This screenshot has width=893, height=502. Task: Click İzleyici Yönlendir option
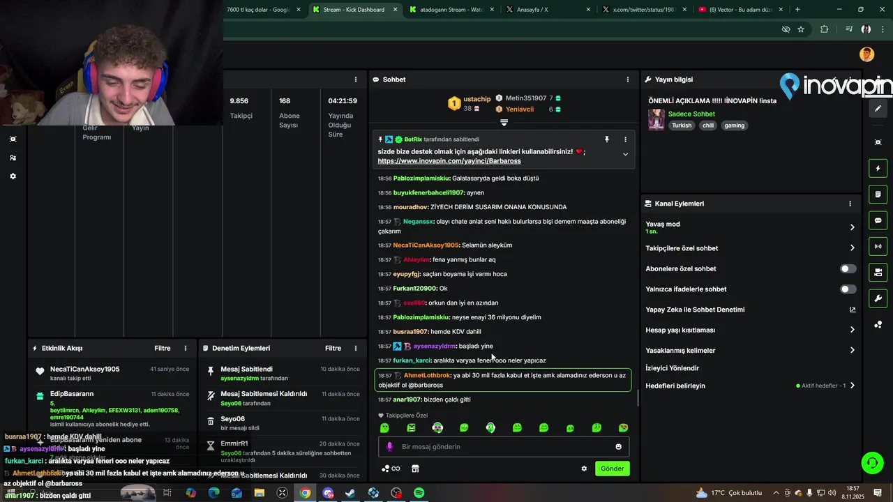point(673,368)
